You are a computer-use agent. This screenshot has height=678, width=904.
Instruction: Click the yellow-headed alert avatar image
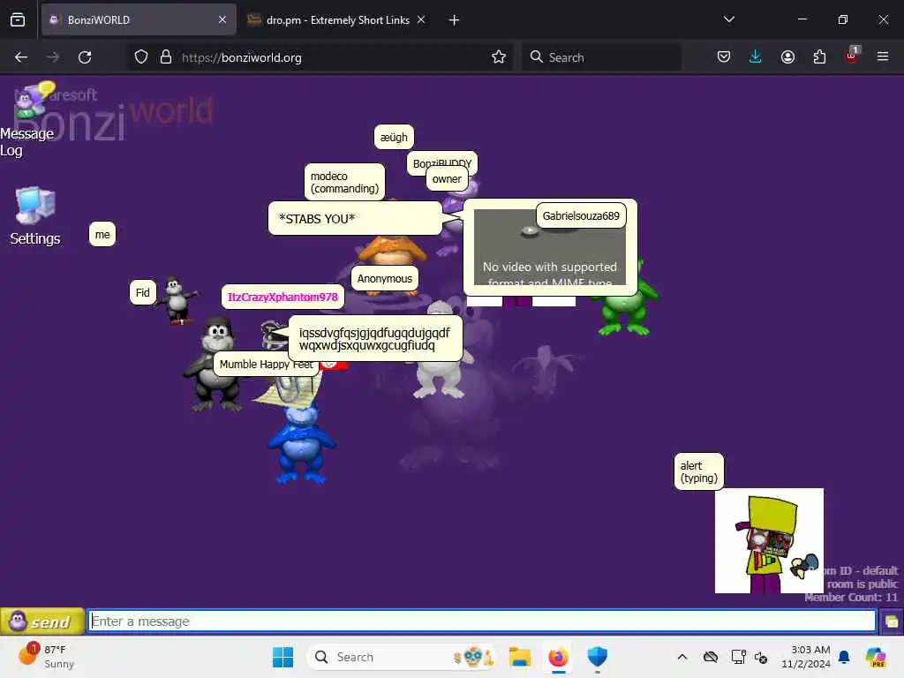769,540
